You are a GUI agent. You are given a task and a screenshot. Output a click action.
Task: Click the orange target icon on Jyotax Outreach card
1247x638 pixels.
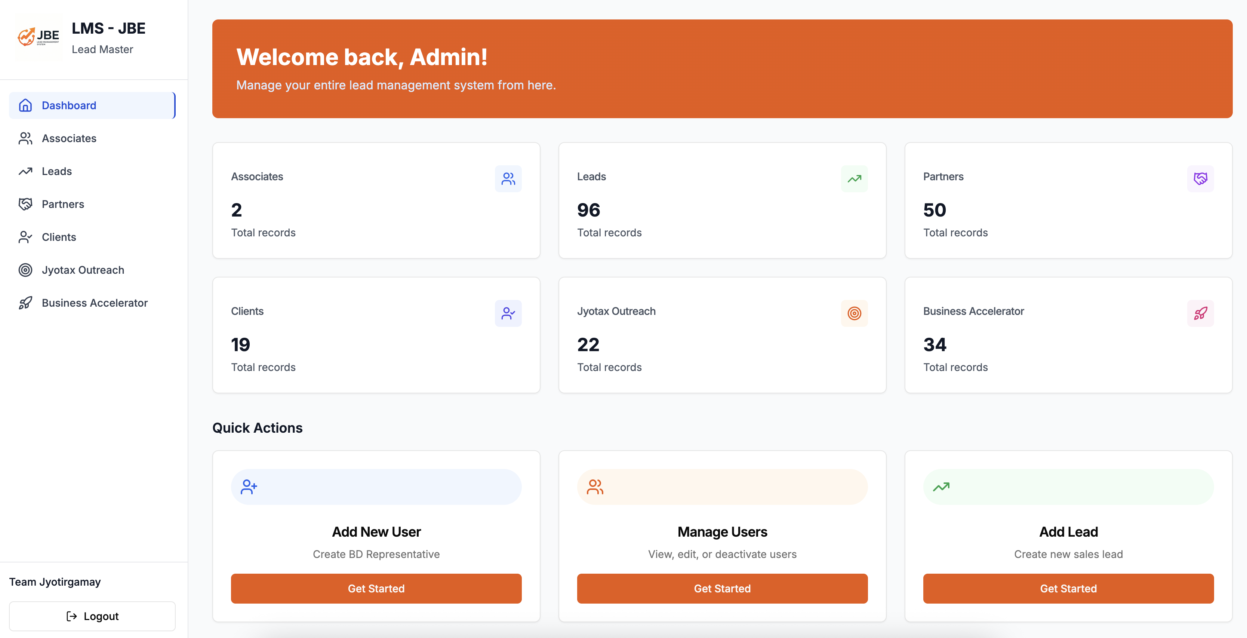pos(854,313)
